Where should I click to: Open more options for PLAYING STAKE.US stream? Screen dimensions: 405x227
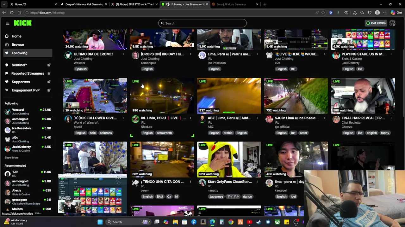tap(391, 54)
